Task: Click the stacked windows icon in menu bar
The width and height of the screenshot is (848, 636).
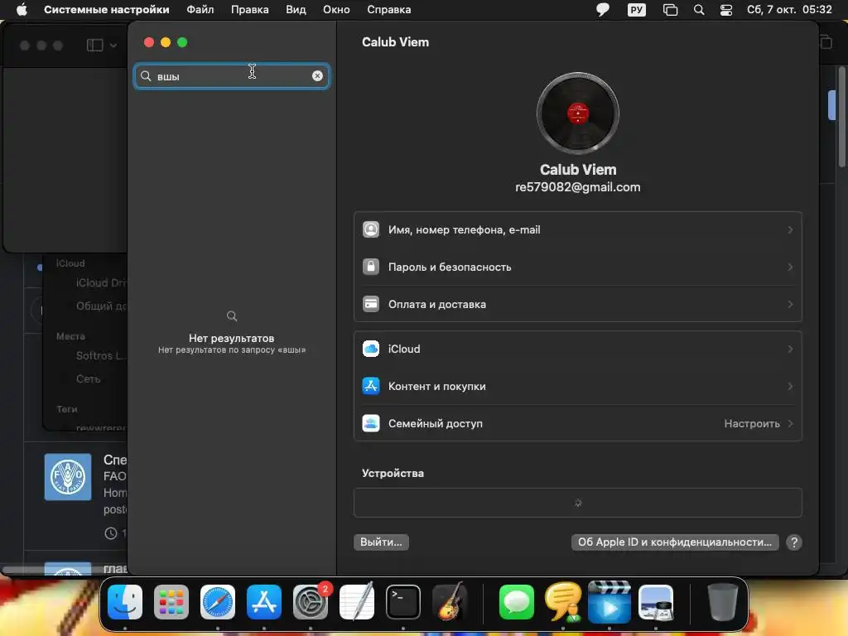Action: [x=670, y=10]
